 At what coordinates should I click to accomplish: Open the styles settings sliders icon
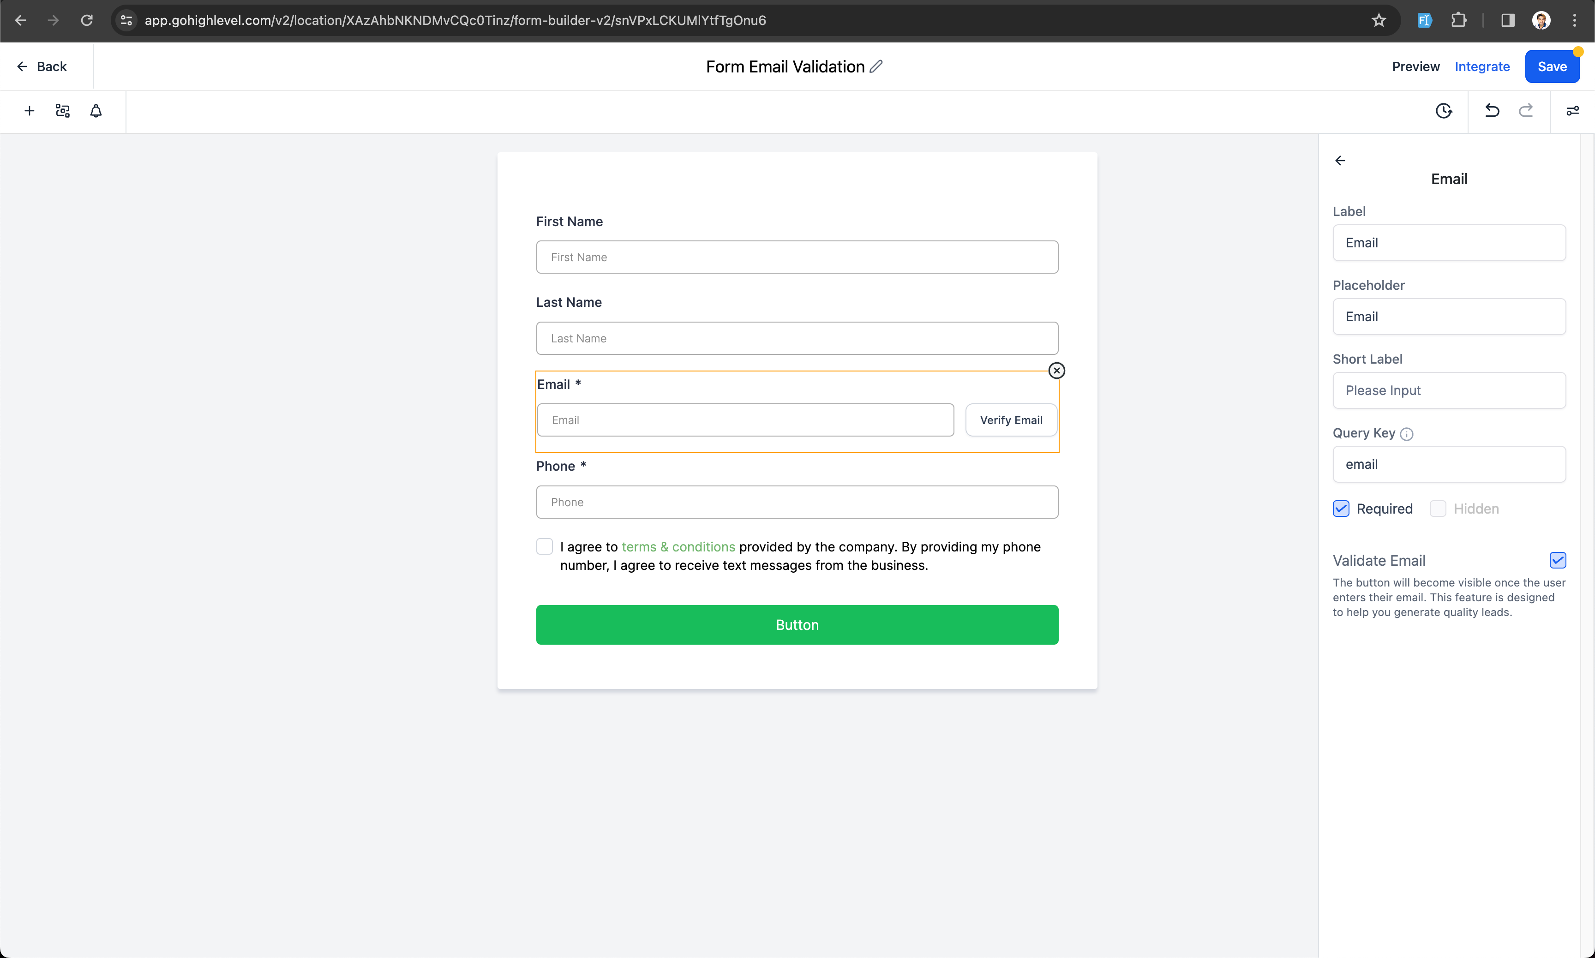pyautogui.click(x=1572, y=111)
